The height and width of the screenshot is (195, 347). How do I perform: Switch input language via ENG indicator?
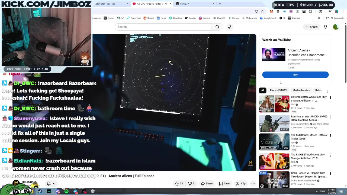(323, 191)
